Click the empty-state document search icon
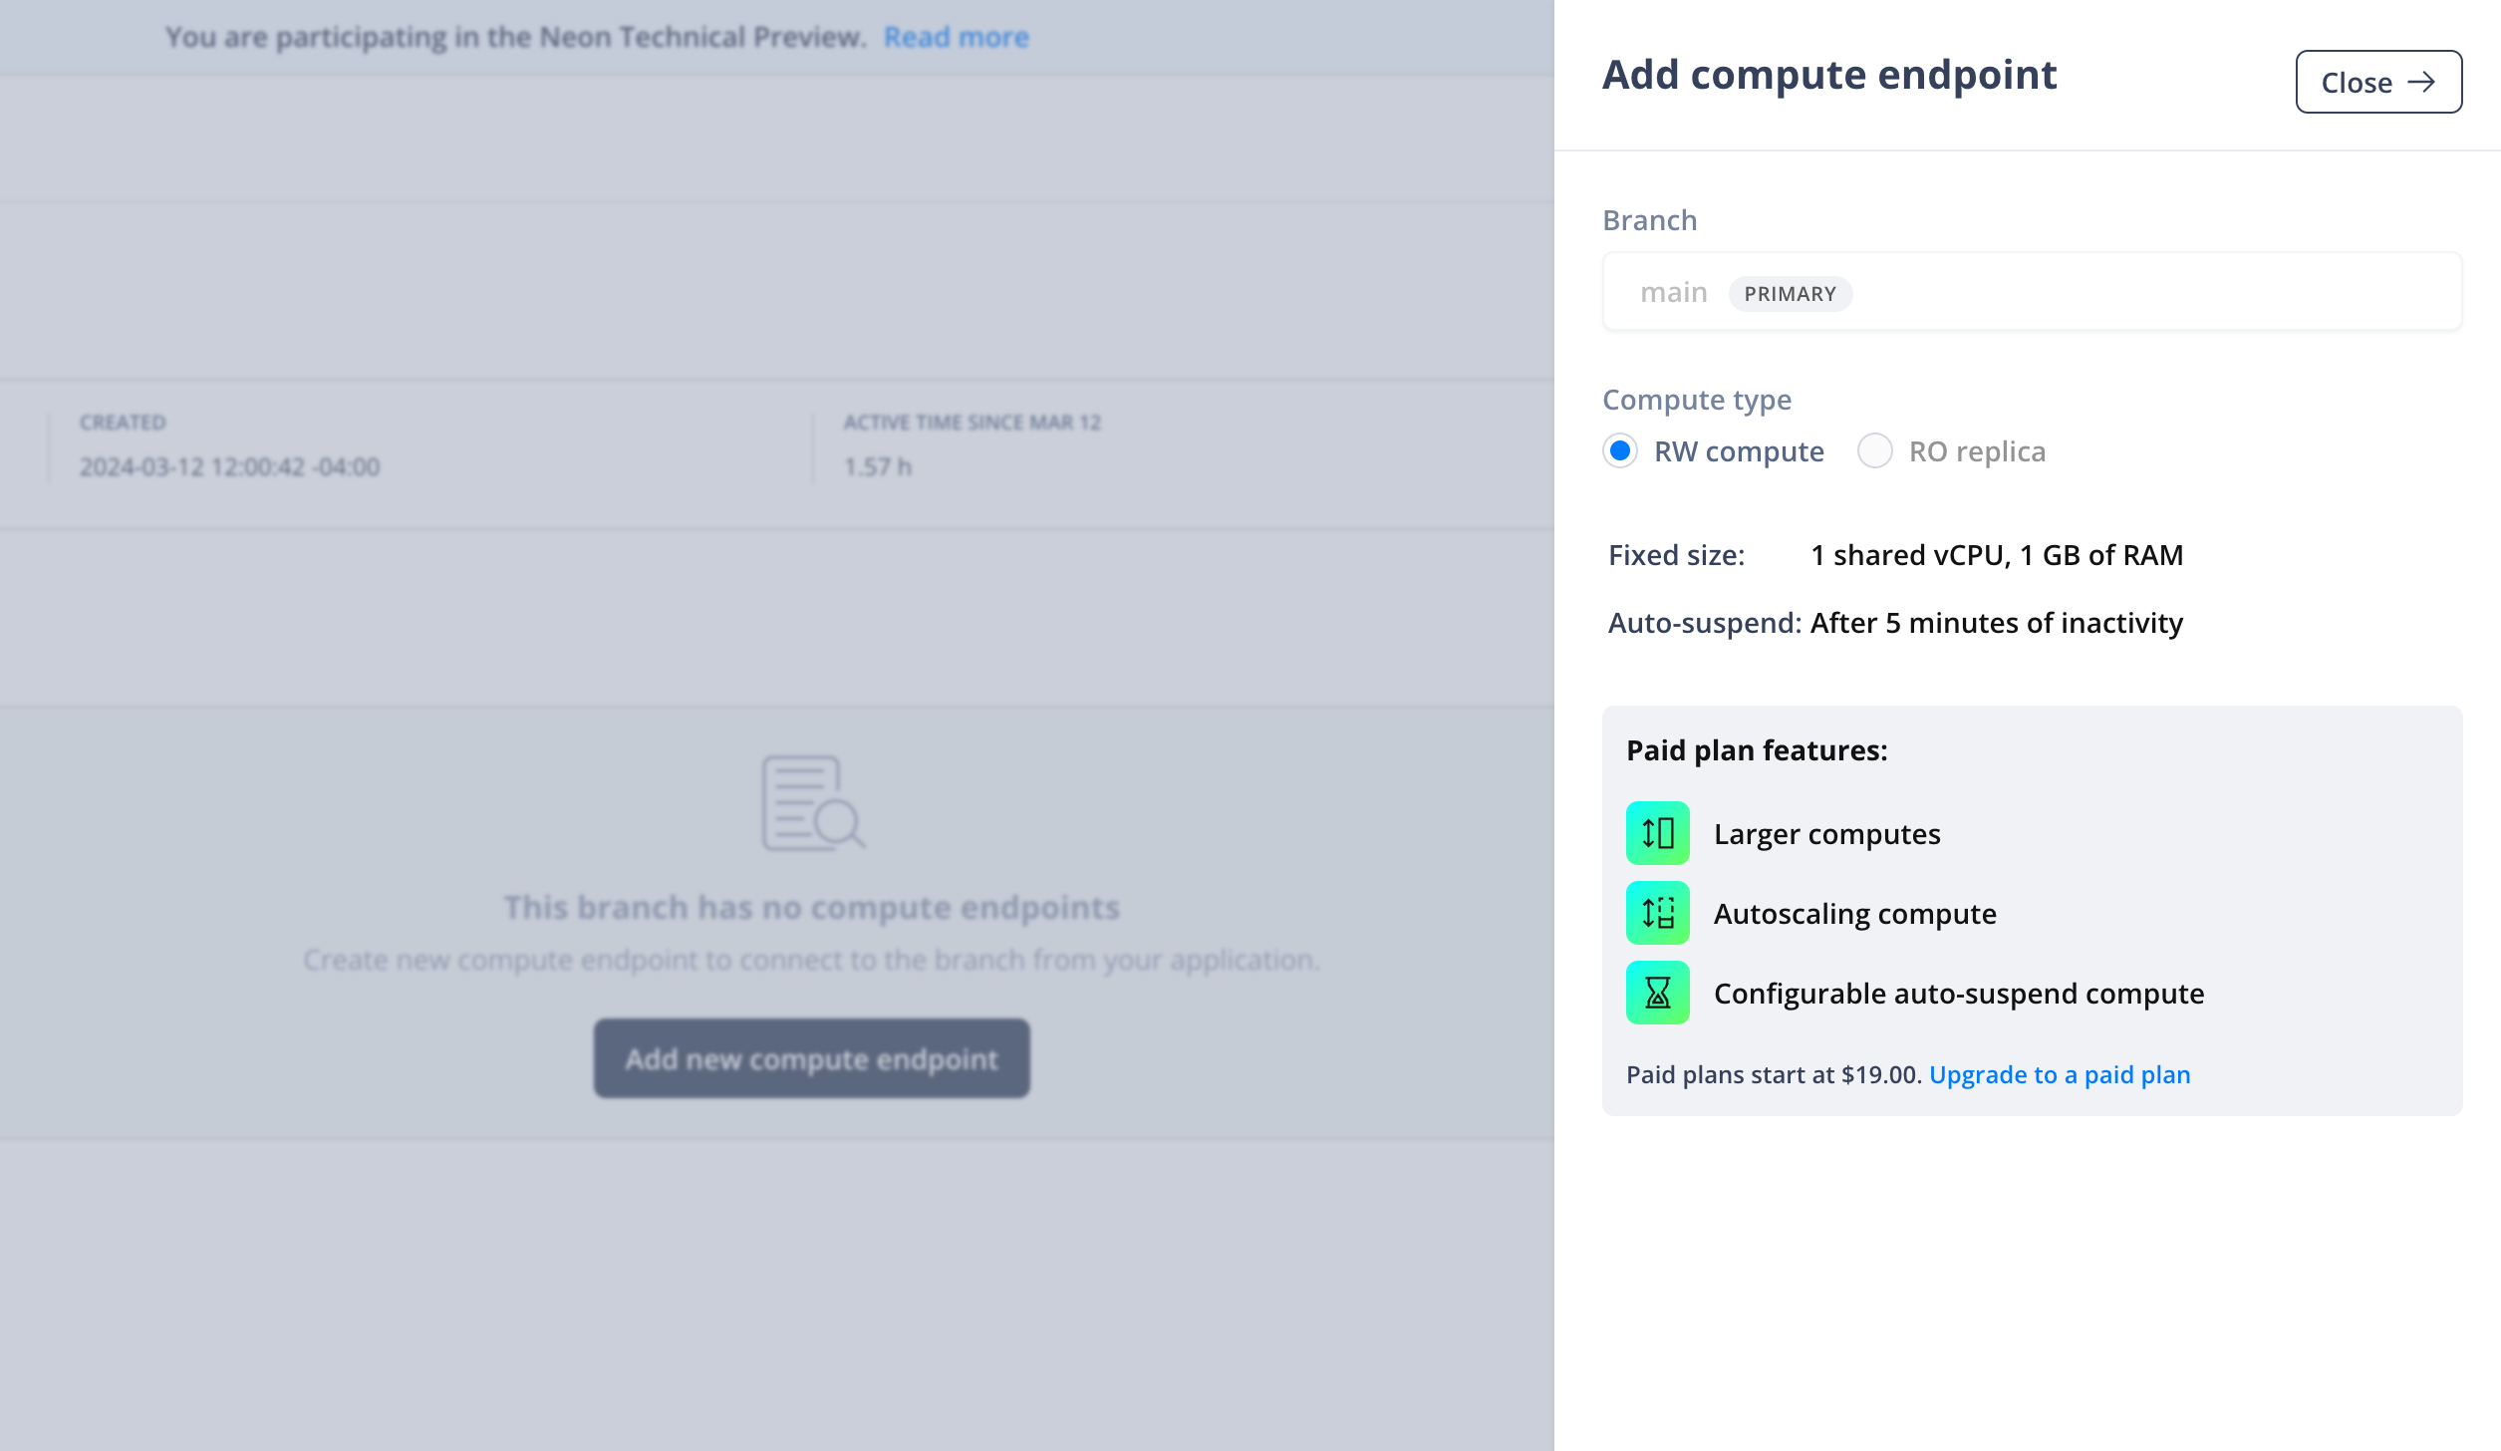Image resolution: width=2501 pixels, height=1451 pixels. pyautogui.click(x=812, y=803)
